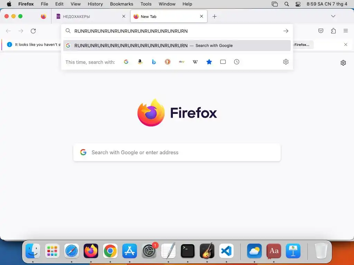Open the View menu
Viewport: 354px width, 265px height.
tap(76, 4)
